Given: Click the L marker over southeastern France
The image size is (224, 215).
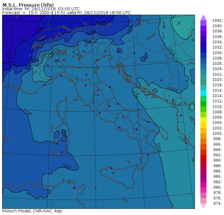Looking at the screenshot, I should 37,71.
